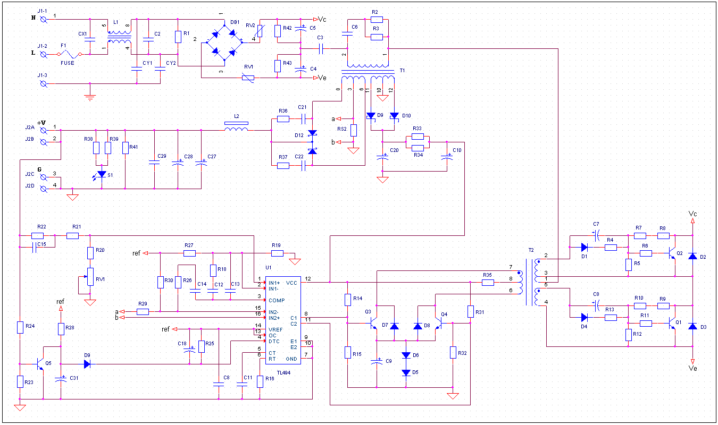Select capacitor C7
Screen dimensions: 718x425
click(596, 234)
